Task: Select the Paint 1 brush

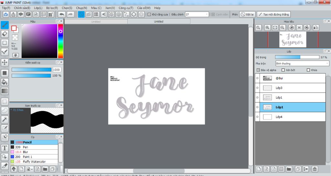Action: coord(34,157)
